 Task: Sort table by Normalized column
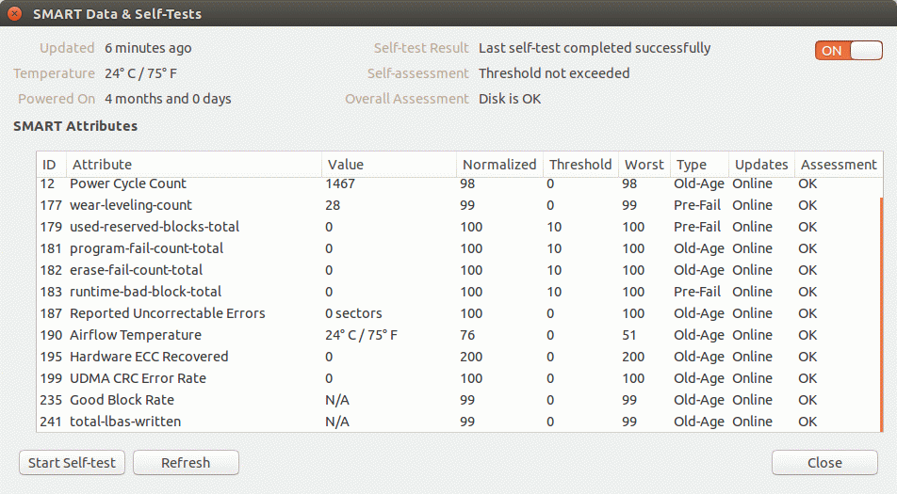pos(499,165)
